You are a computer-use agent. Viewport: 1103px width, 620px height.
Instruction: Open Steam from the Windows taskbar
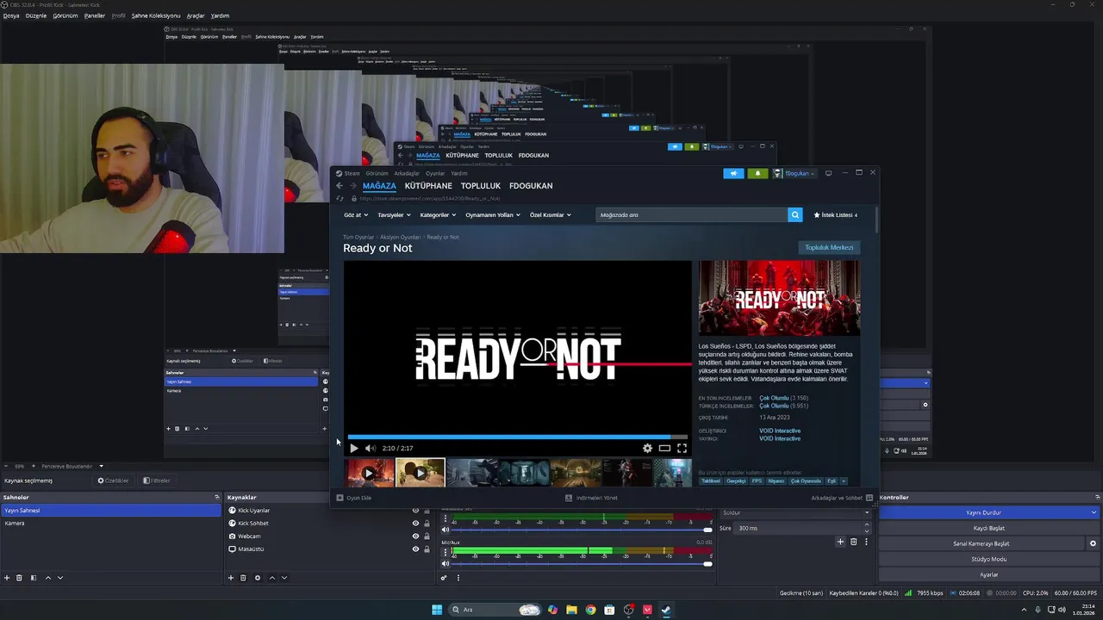pyautogui.click(x=666, y=610)
